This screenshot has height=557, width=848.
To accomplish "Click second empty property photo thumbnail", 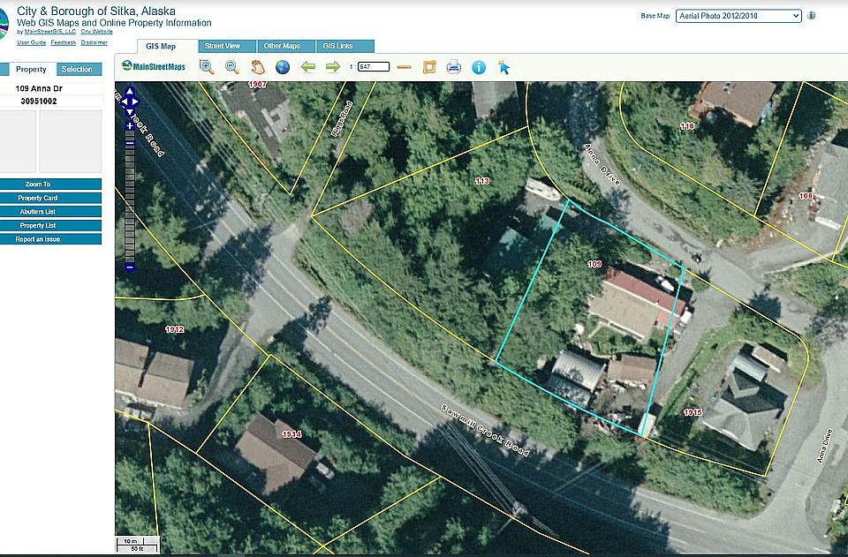I will [71, 141].
